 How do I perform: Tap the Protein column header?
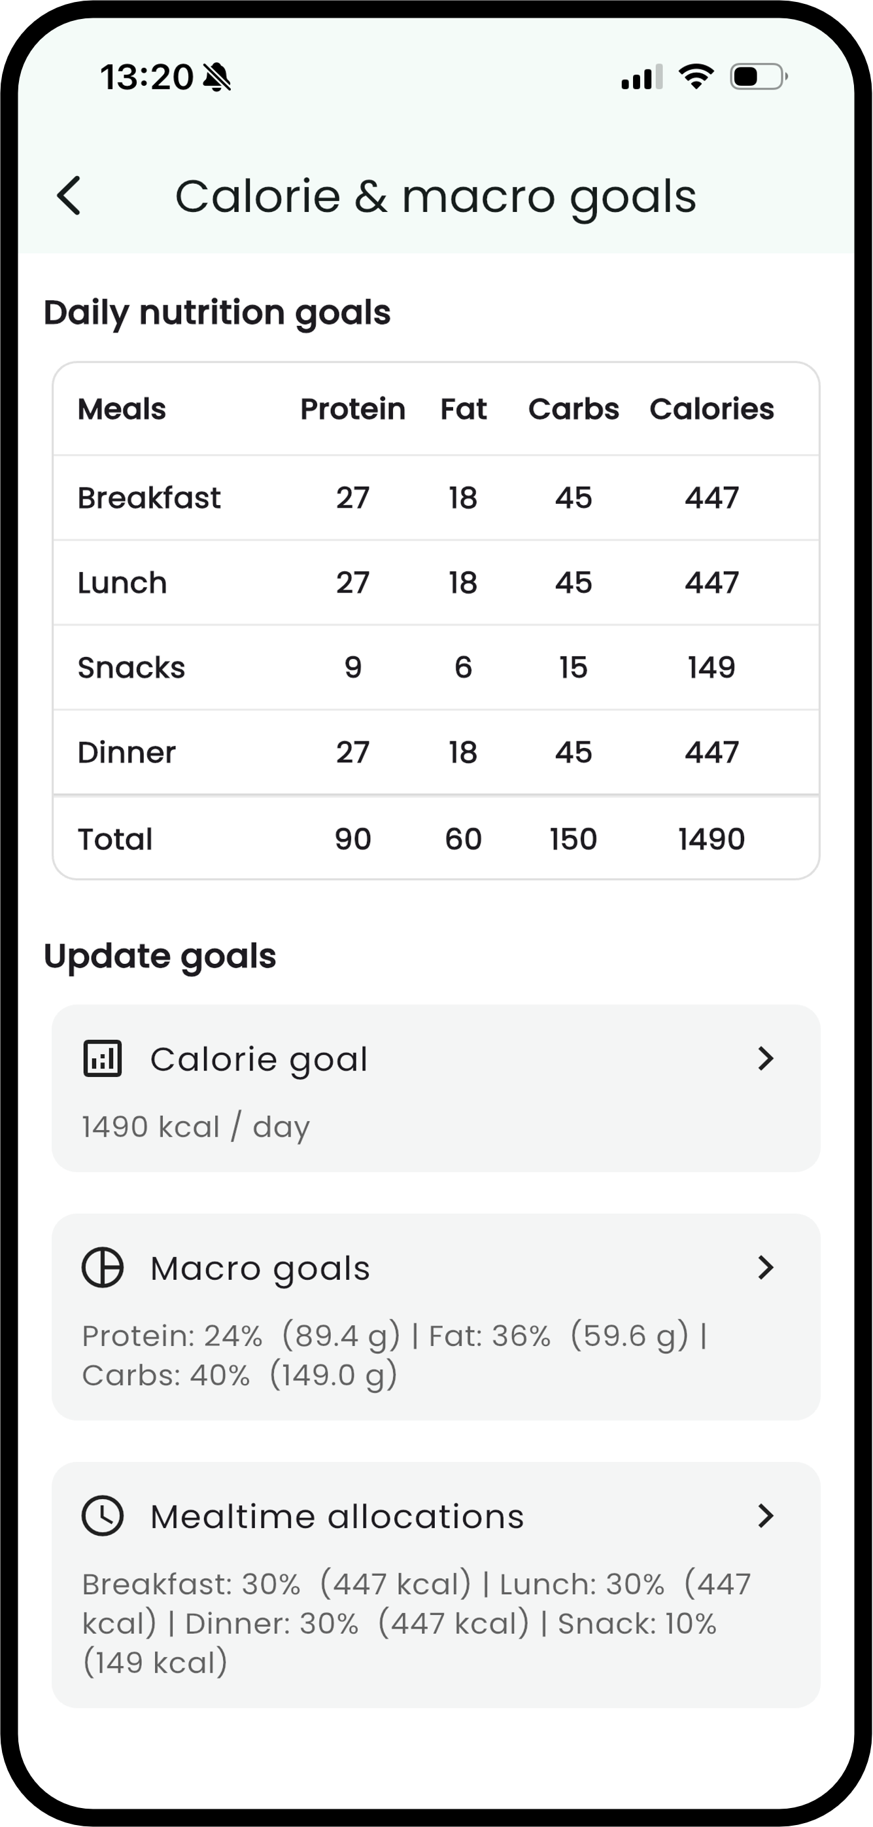click(x=353, y=409)
